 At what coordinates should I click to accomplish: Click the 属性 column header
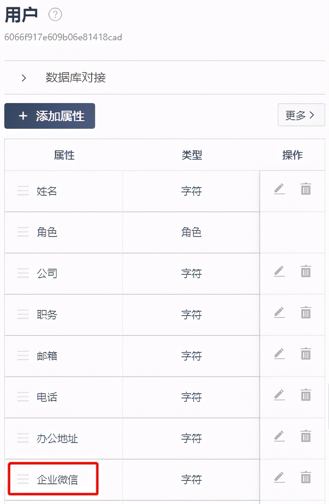[x=64, y=155]
